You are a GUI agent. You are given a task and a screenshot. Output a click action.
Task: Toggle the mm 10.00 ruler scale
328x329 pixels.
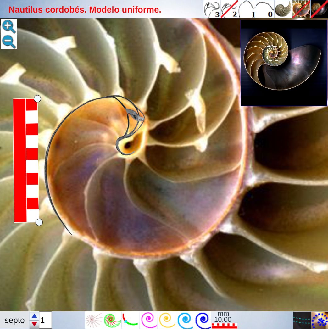(x=224, y=320)
